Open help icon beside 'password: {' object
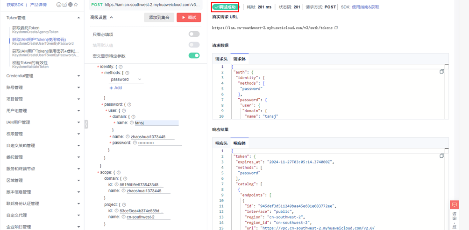469x230 pixels. tap(129, 105)
